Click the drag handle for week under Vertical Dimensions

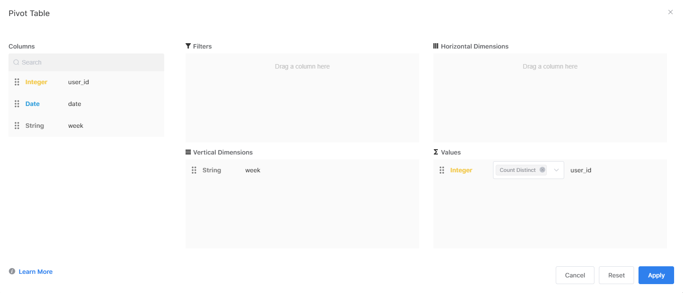tap(194, 170)
